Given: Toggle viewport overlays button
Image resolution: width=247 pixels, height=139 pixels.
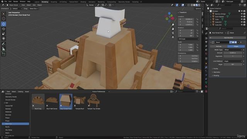Looking at the screenshot, I should pos(183,5).
